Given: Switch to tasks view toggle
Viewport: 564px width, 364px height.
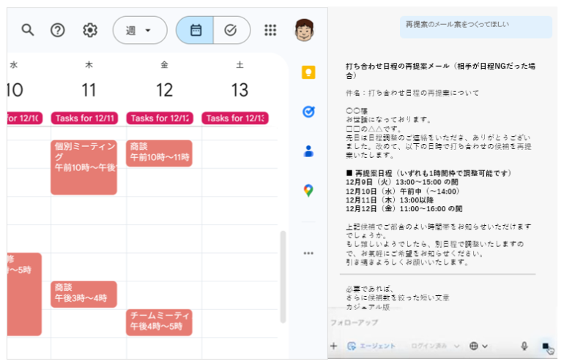Looking at the screenshot, I should pos(231,30).
